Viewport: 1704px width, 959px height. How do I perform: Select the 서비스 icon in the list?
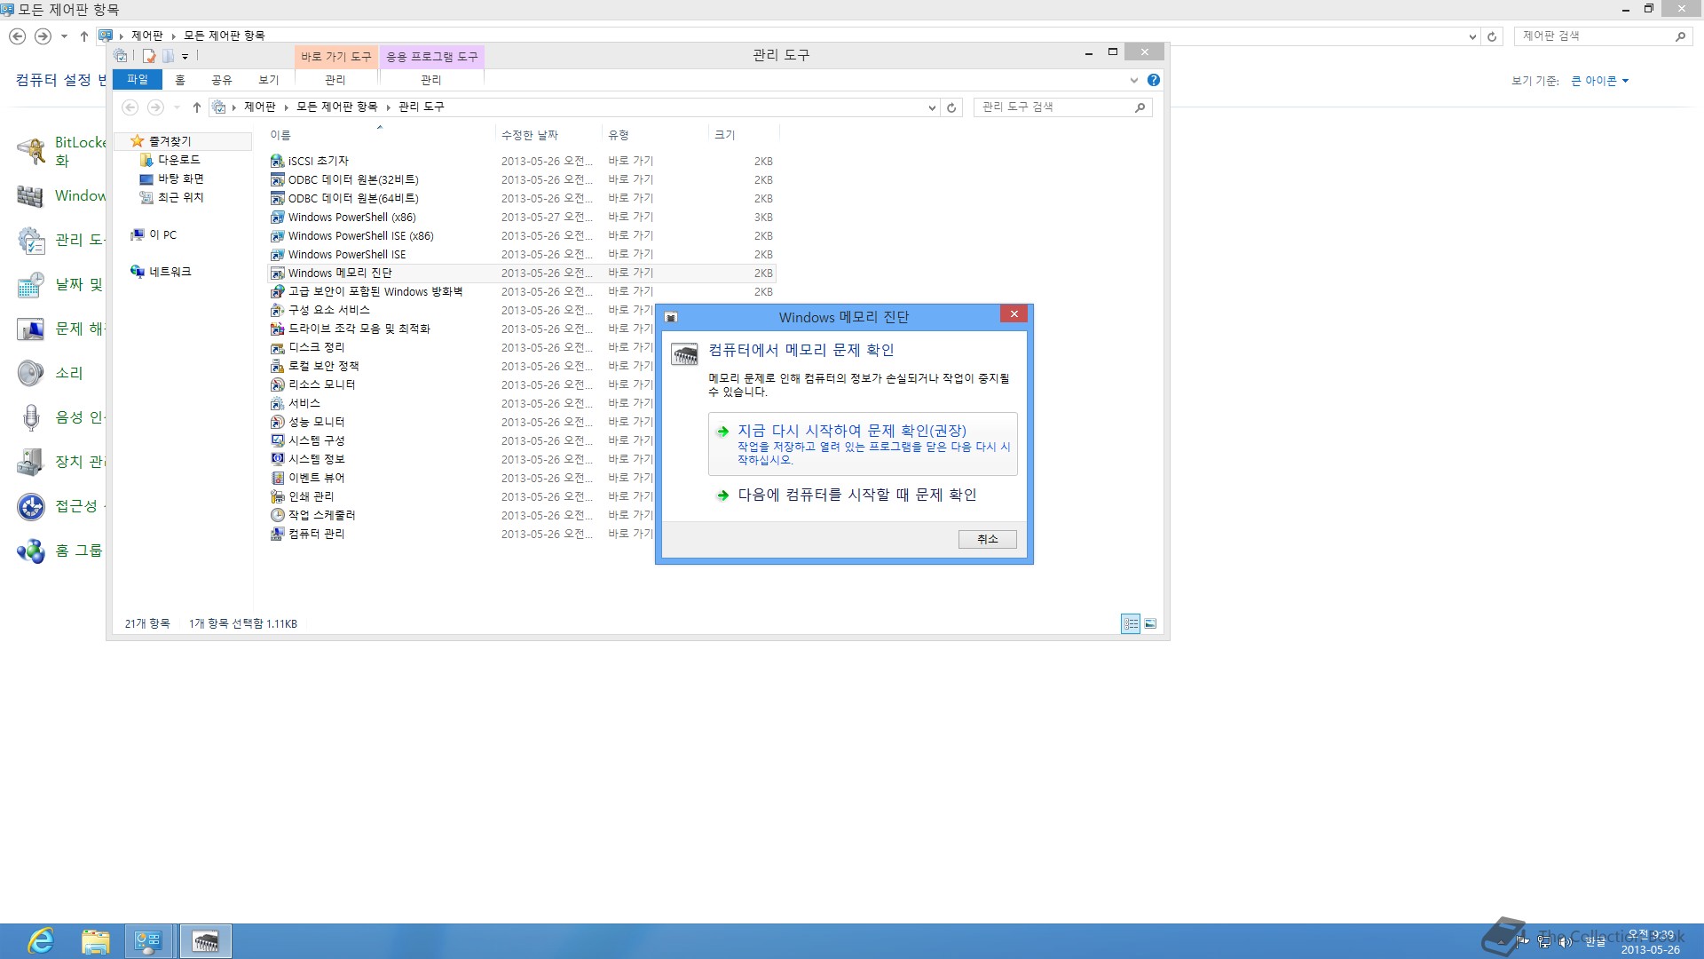coord(277,403)
